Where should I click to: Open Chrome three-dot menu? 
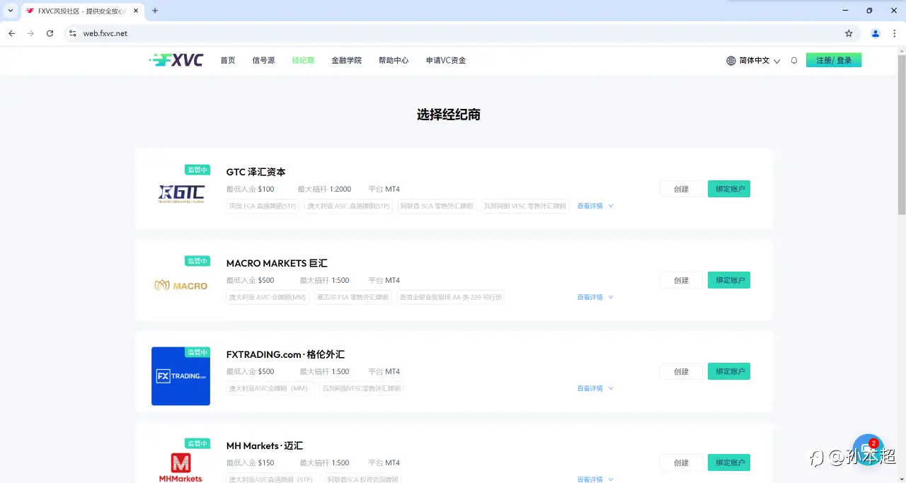coord(895,33)
